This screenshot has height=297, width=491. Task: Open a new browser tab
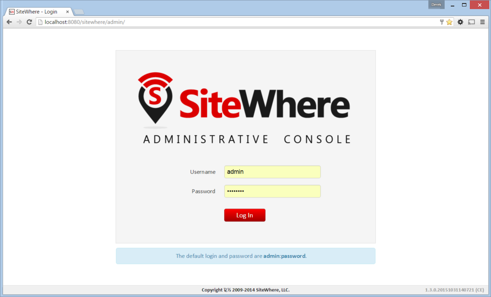click(79, 12)
